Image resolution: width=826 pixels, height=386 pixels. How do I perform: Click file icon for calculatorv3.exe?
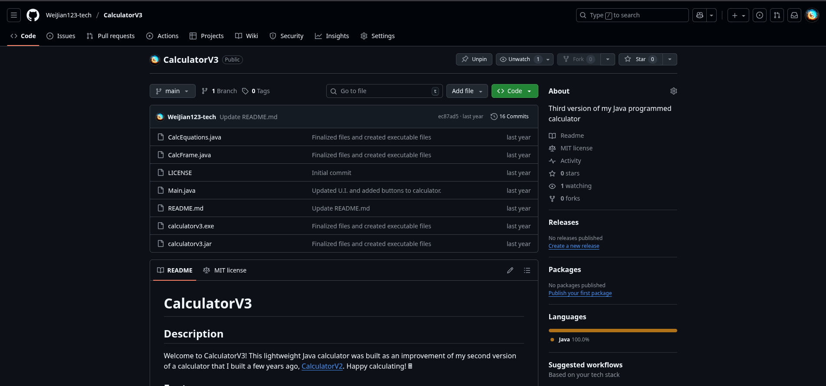point(161,226)
